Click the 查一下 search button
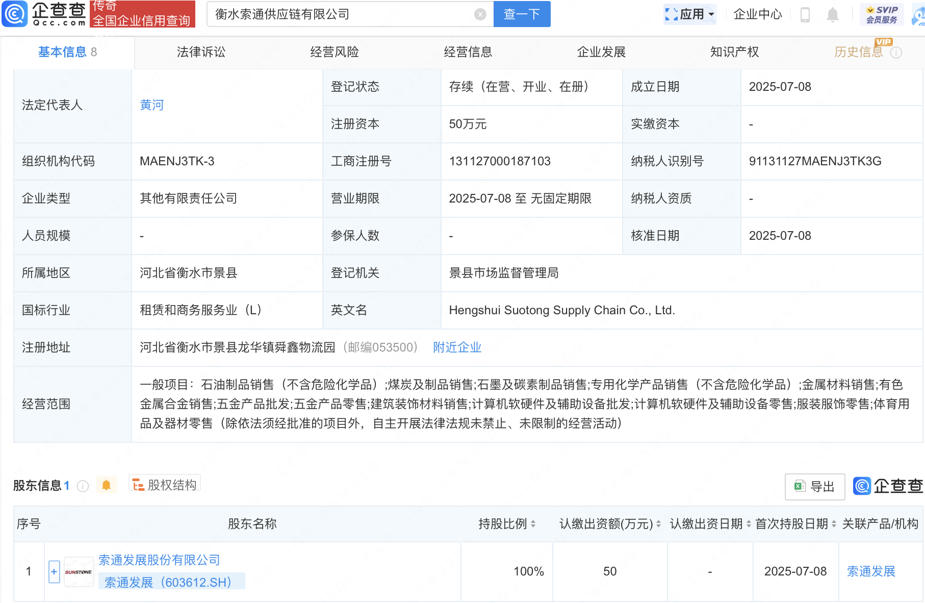The width and height of the screenshot is (925, 603). coord(522,14)
